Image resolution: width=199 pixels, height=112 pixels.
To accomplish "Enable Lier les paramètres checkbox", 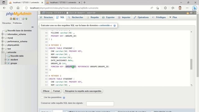I will (42, 97).
